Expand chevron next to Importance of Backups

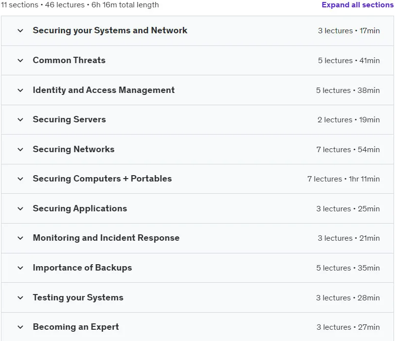(x=21, y=268)
